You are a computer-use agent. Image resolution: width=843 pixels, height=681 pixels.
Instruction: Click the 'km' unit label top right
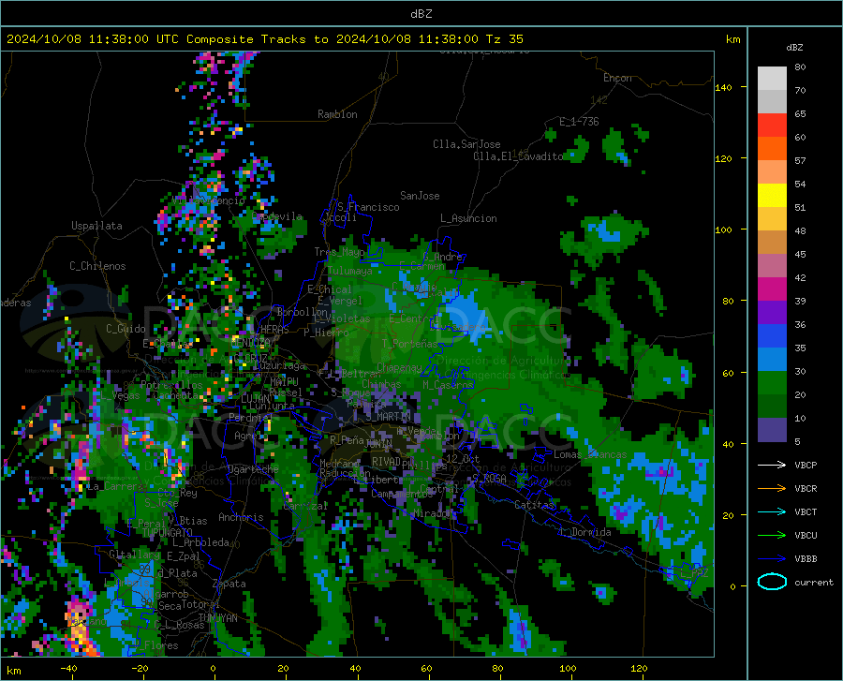click(732, 39)
